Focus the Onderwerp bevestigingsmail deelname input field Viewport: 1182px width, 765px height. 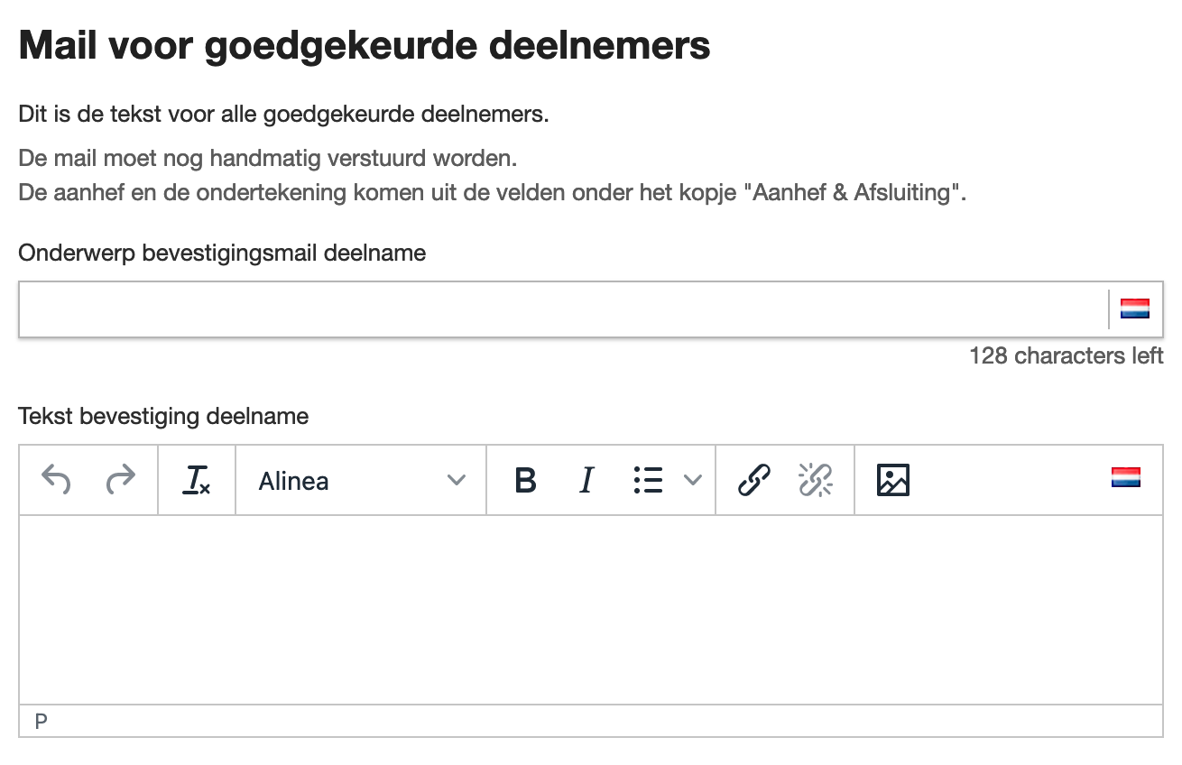point(559,309)
